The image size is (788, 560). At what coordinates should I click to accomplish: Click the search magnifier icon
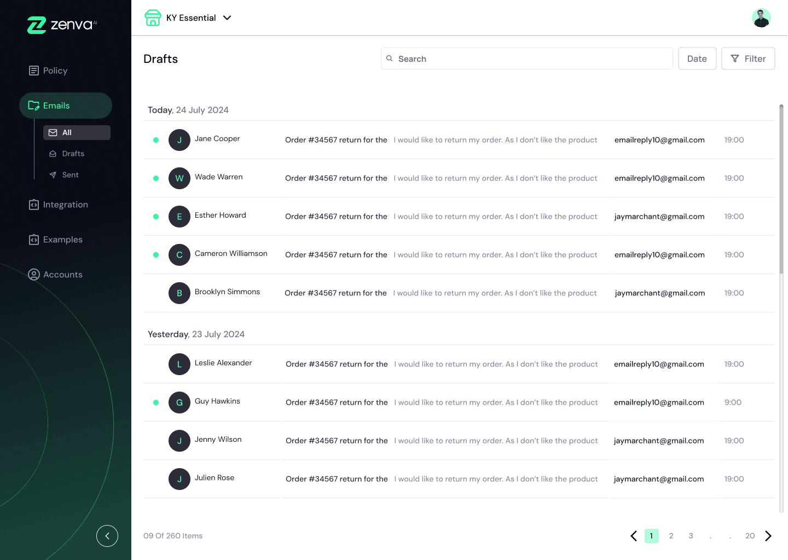[x=390, y=59]
